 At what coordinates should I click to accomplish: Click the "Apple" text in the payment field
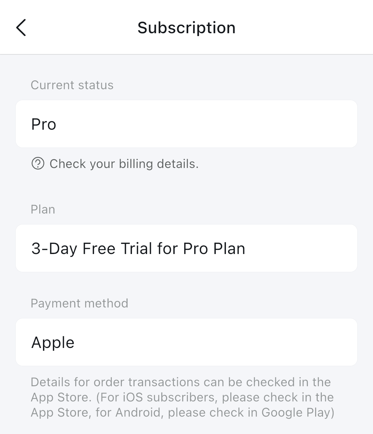[53, 343]
